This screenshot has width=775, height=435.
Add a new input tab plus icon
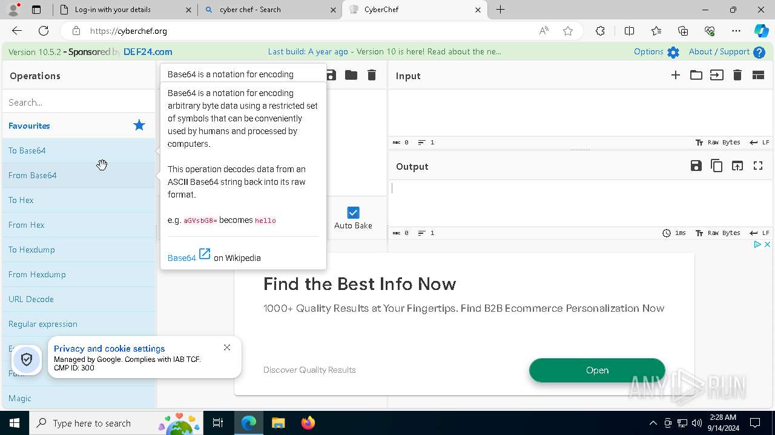click(676, 75)
